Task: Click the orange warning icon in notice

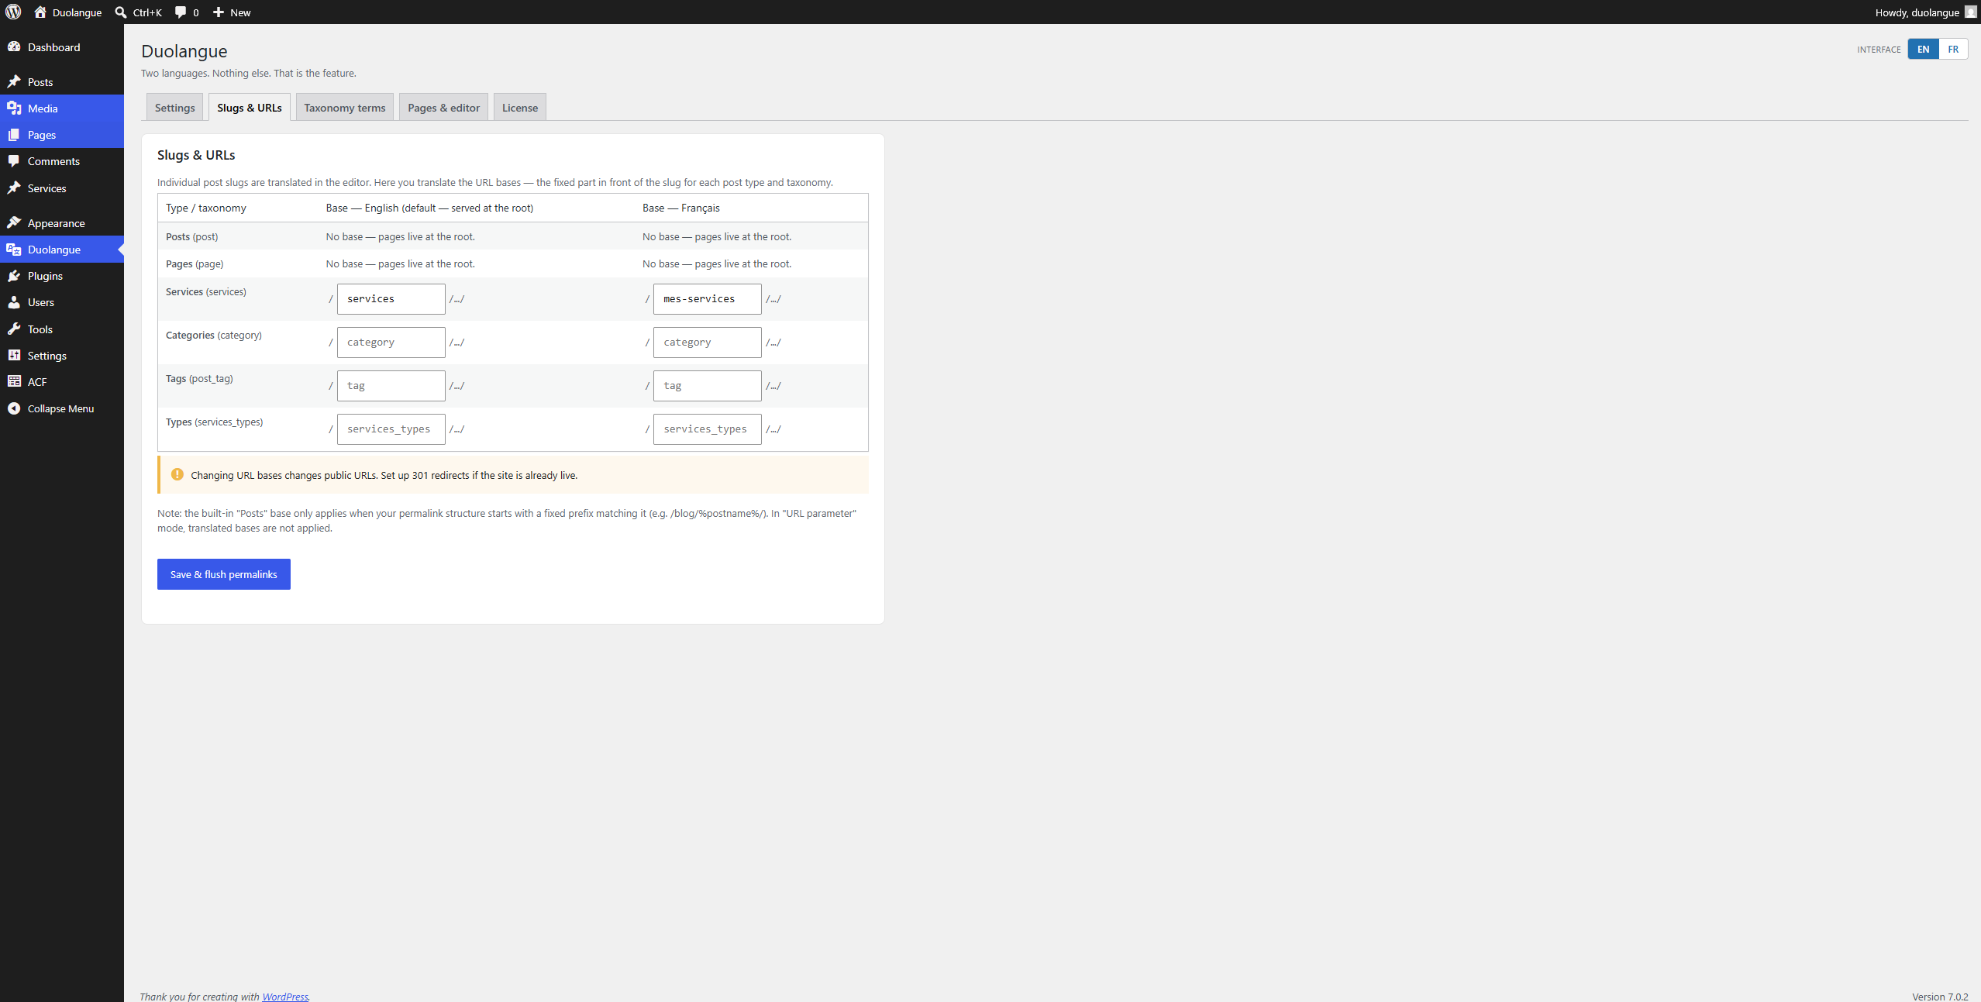Action: 177,474
